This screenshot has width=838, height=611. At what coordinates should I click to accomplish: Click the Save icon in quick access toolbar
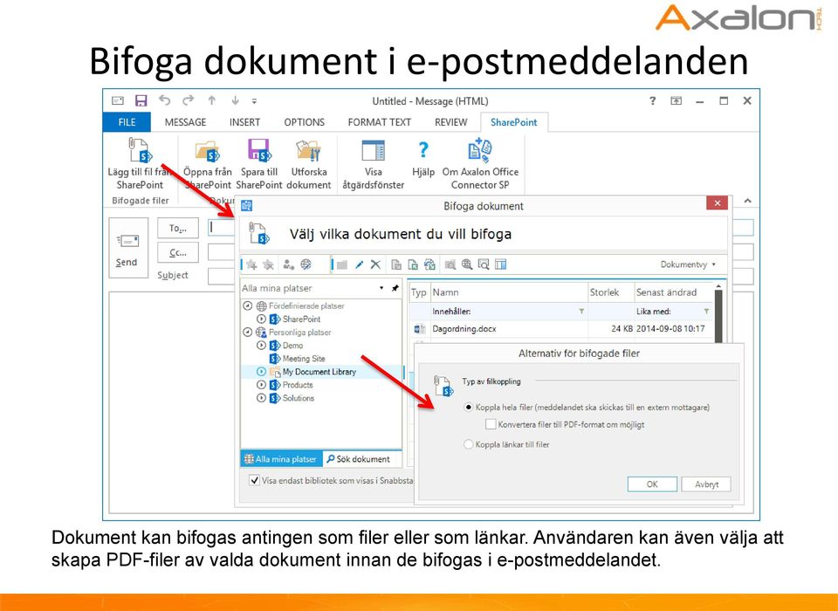[x=141, y=100]
